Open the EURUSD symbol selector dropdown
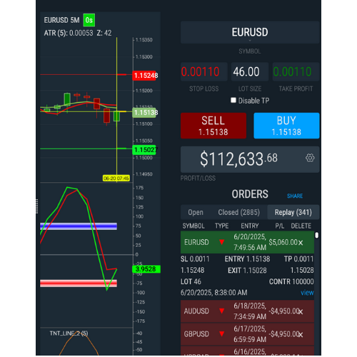 [x=250, y=32]
